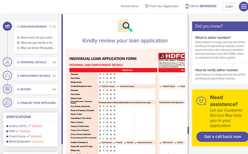Click the location pin icon near Track Your Application
248x154 pixels.
147,6
